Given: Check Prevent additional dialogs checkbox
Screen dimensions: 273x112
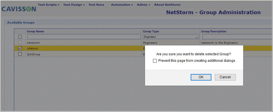Looking at the screenshot, I should coord(155,61).
